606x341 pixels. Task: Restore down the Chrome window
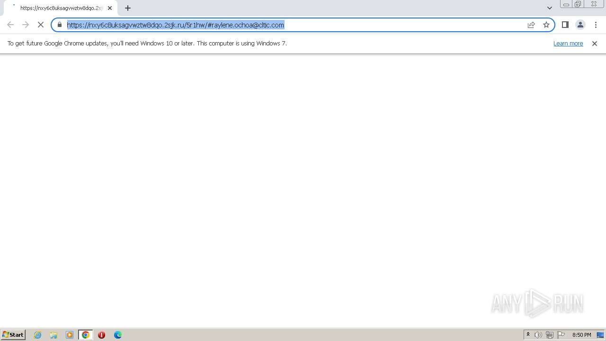578,4
